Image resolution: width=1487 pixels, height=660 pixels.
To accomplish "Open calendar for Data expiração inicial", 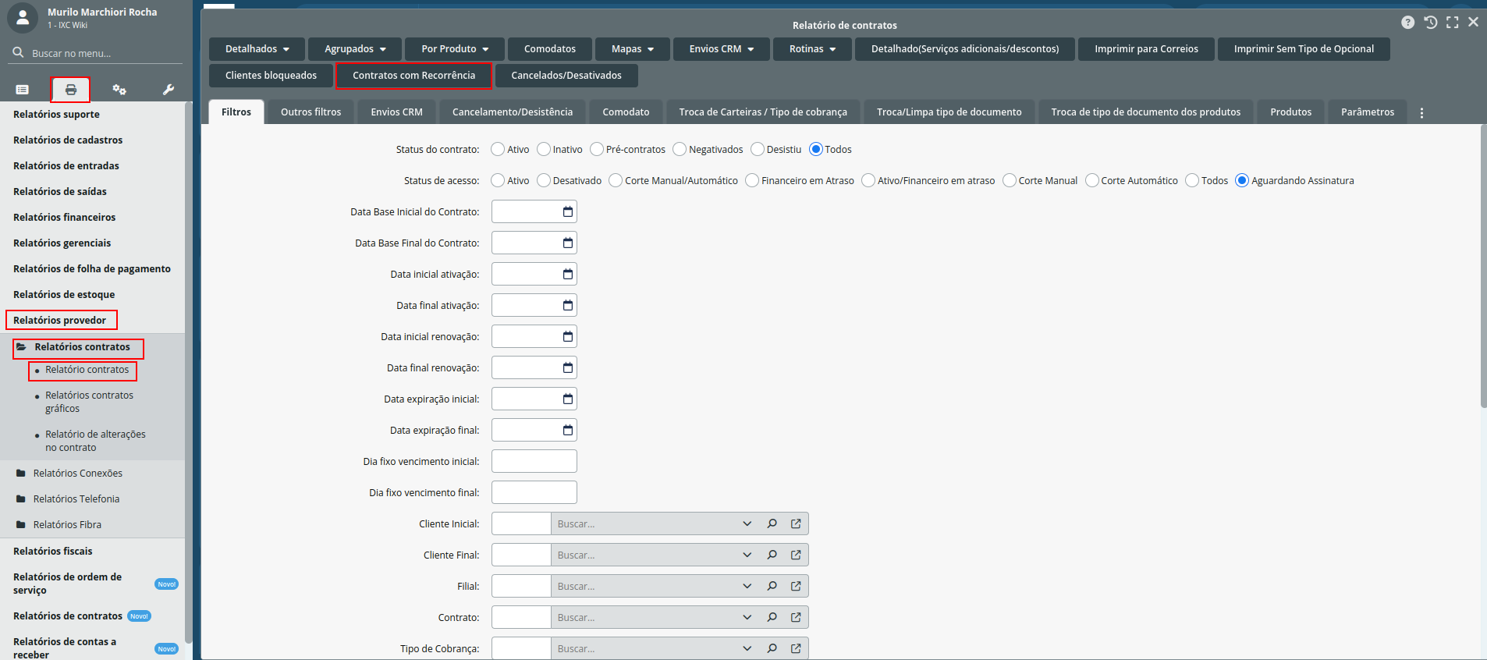I will tap(568, 399).
